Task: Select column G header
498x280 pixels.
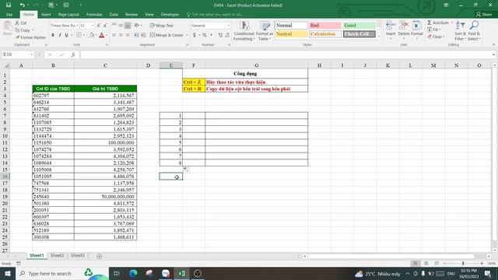Action: coord(256,65)
